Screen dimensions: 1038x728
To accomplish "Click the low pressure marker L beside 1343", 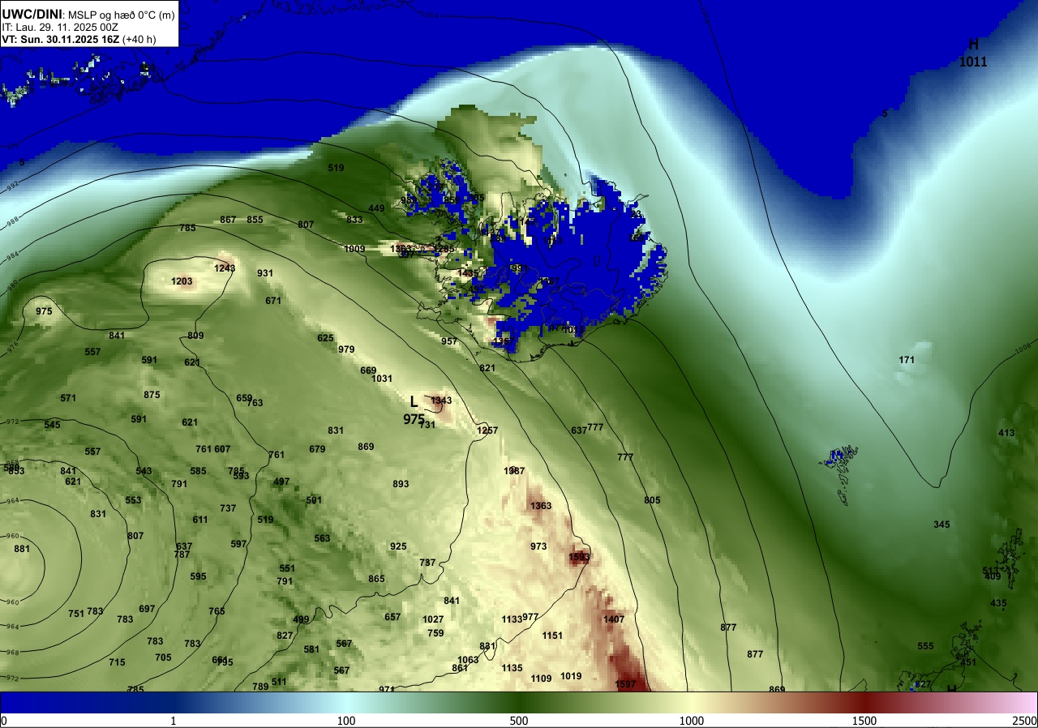I will [x=414, y=401].
